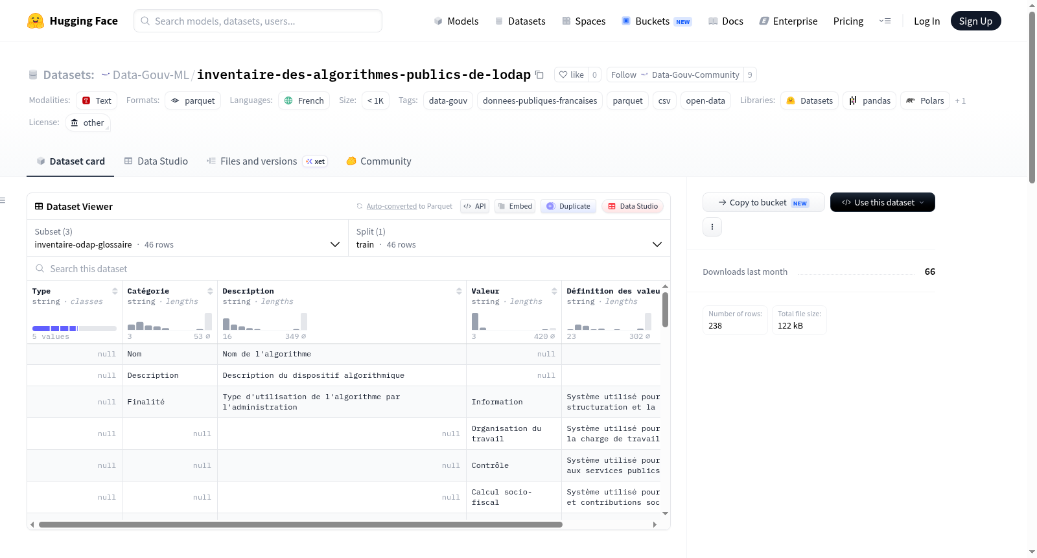Click the pandas library tag

[869, 100]
